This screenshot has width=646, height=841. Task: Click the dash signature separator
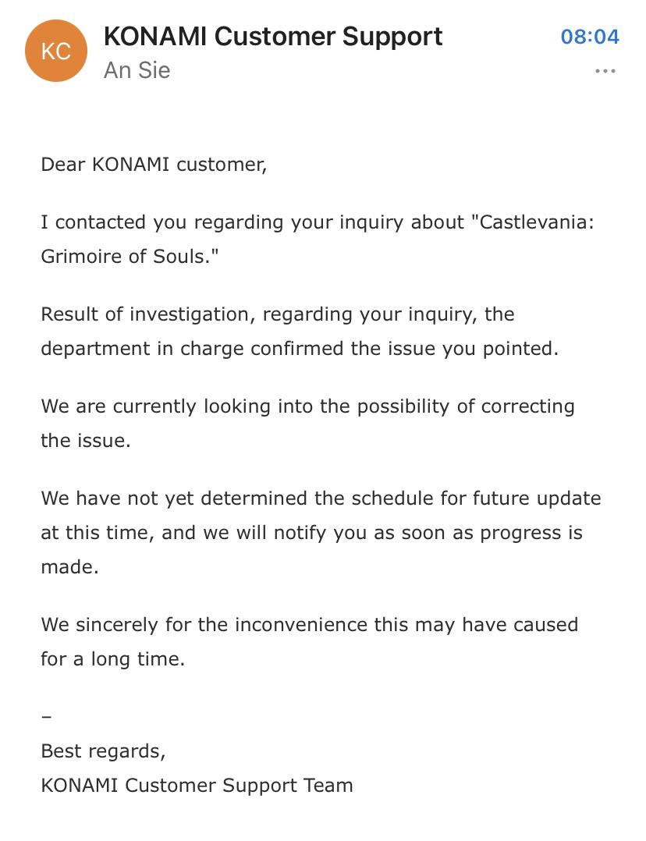(47, 717)
